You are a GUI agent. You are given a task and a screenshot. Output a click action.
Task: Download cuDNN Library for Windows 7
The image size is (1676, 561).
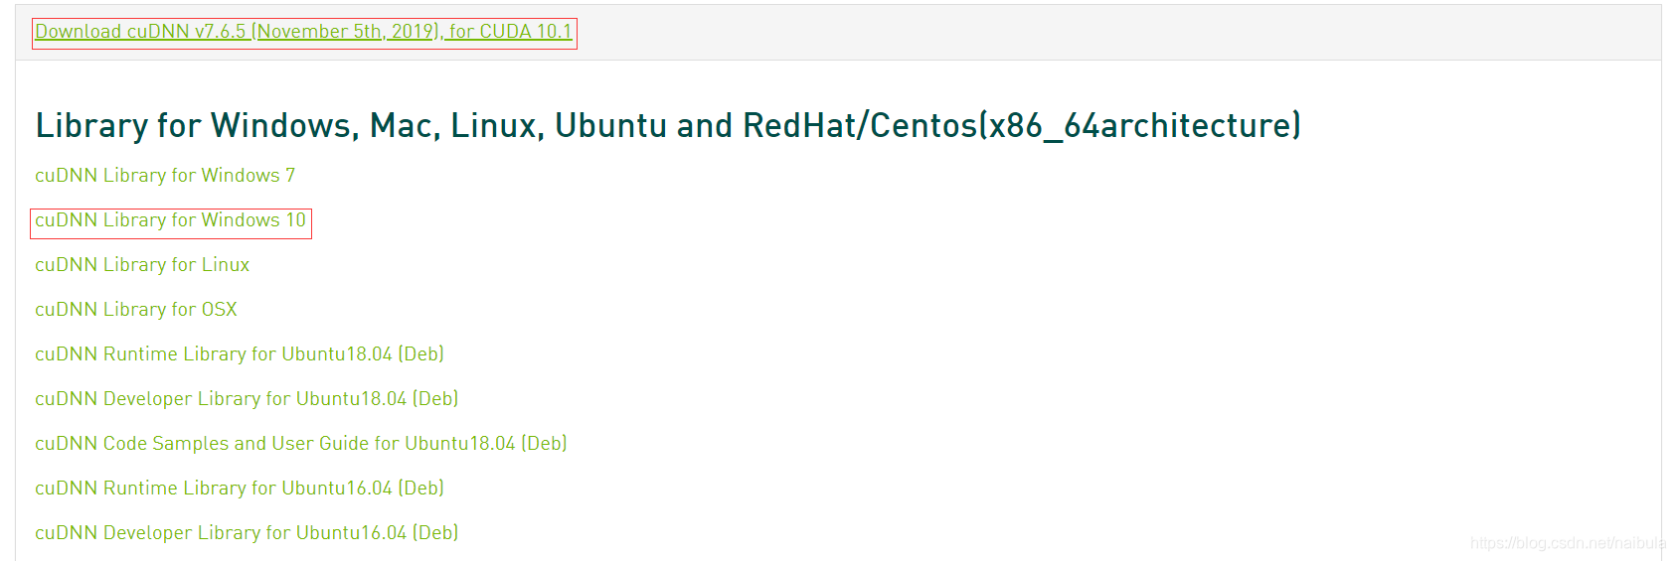tap(165, 176)
